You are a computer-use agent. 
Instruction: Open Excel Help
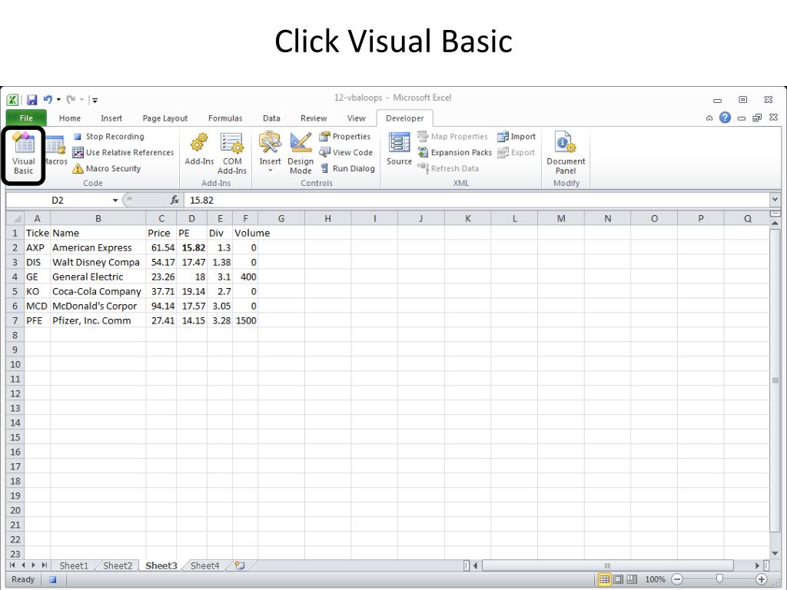click(x=725, y=118)
